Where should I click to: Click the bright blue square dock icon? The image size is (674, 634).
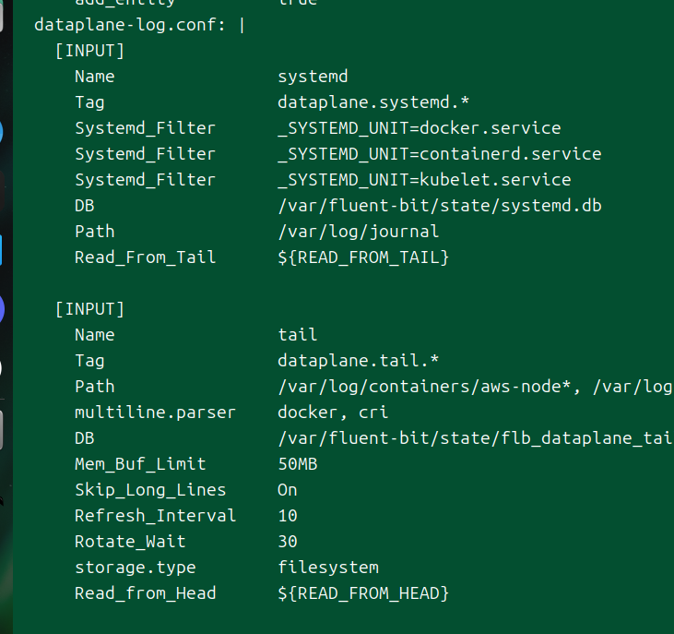click(x=1, y=249)
